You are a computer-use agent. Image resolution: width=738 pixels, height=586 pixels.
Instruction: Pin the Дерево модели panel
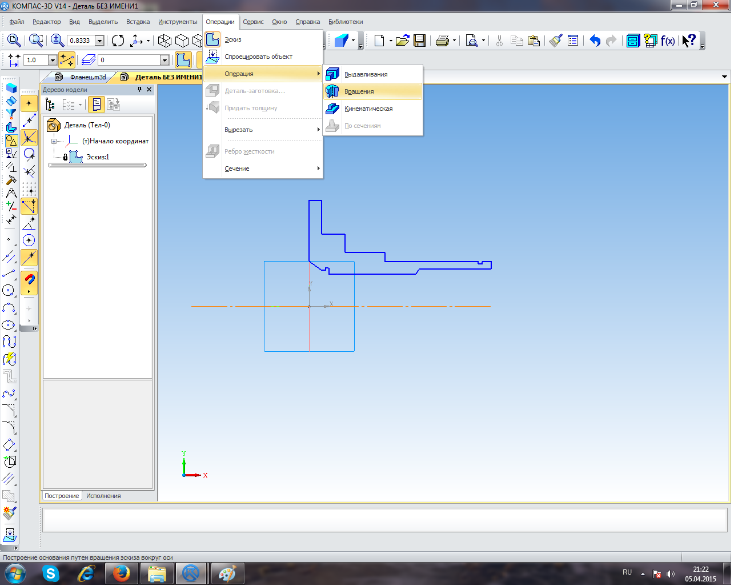click(x=139, y=90)
